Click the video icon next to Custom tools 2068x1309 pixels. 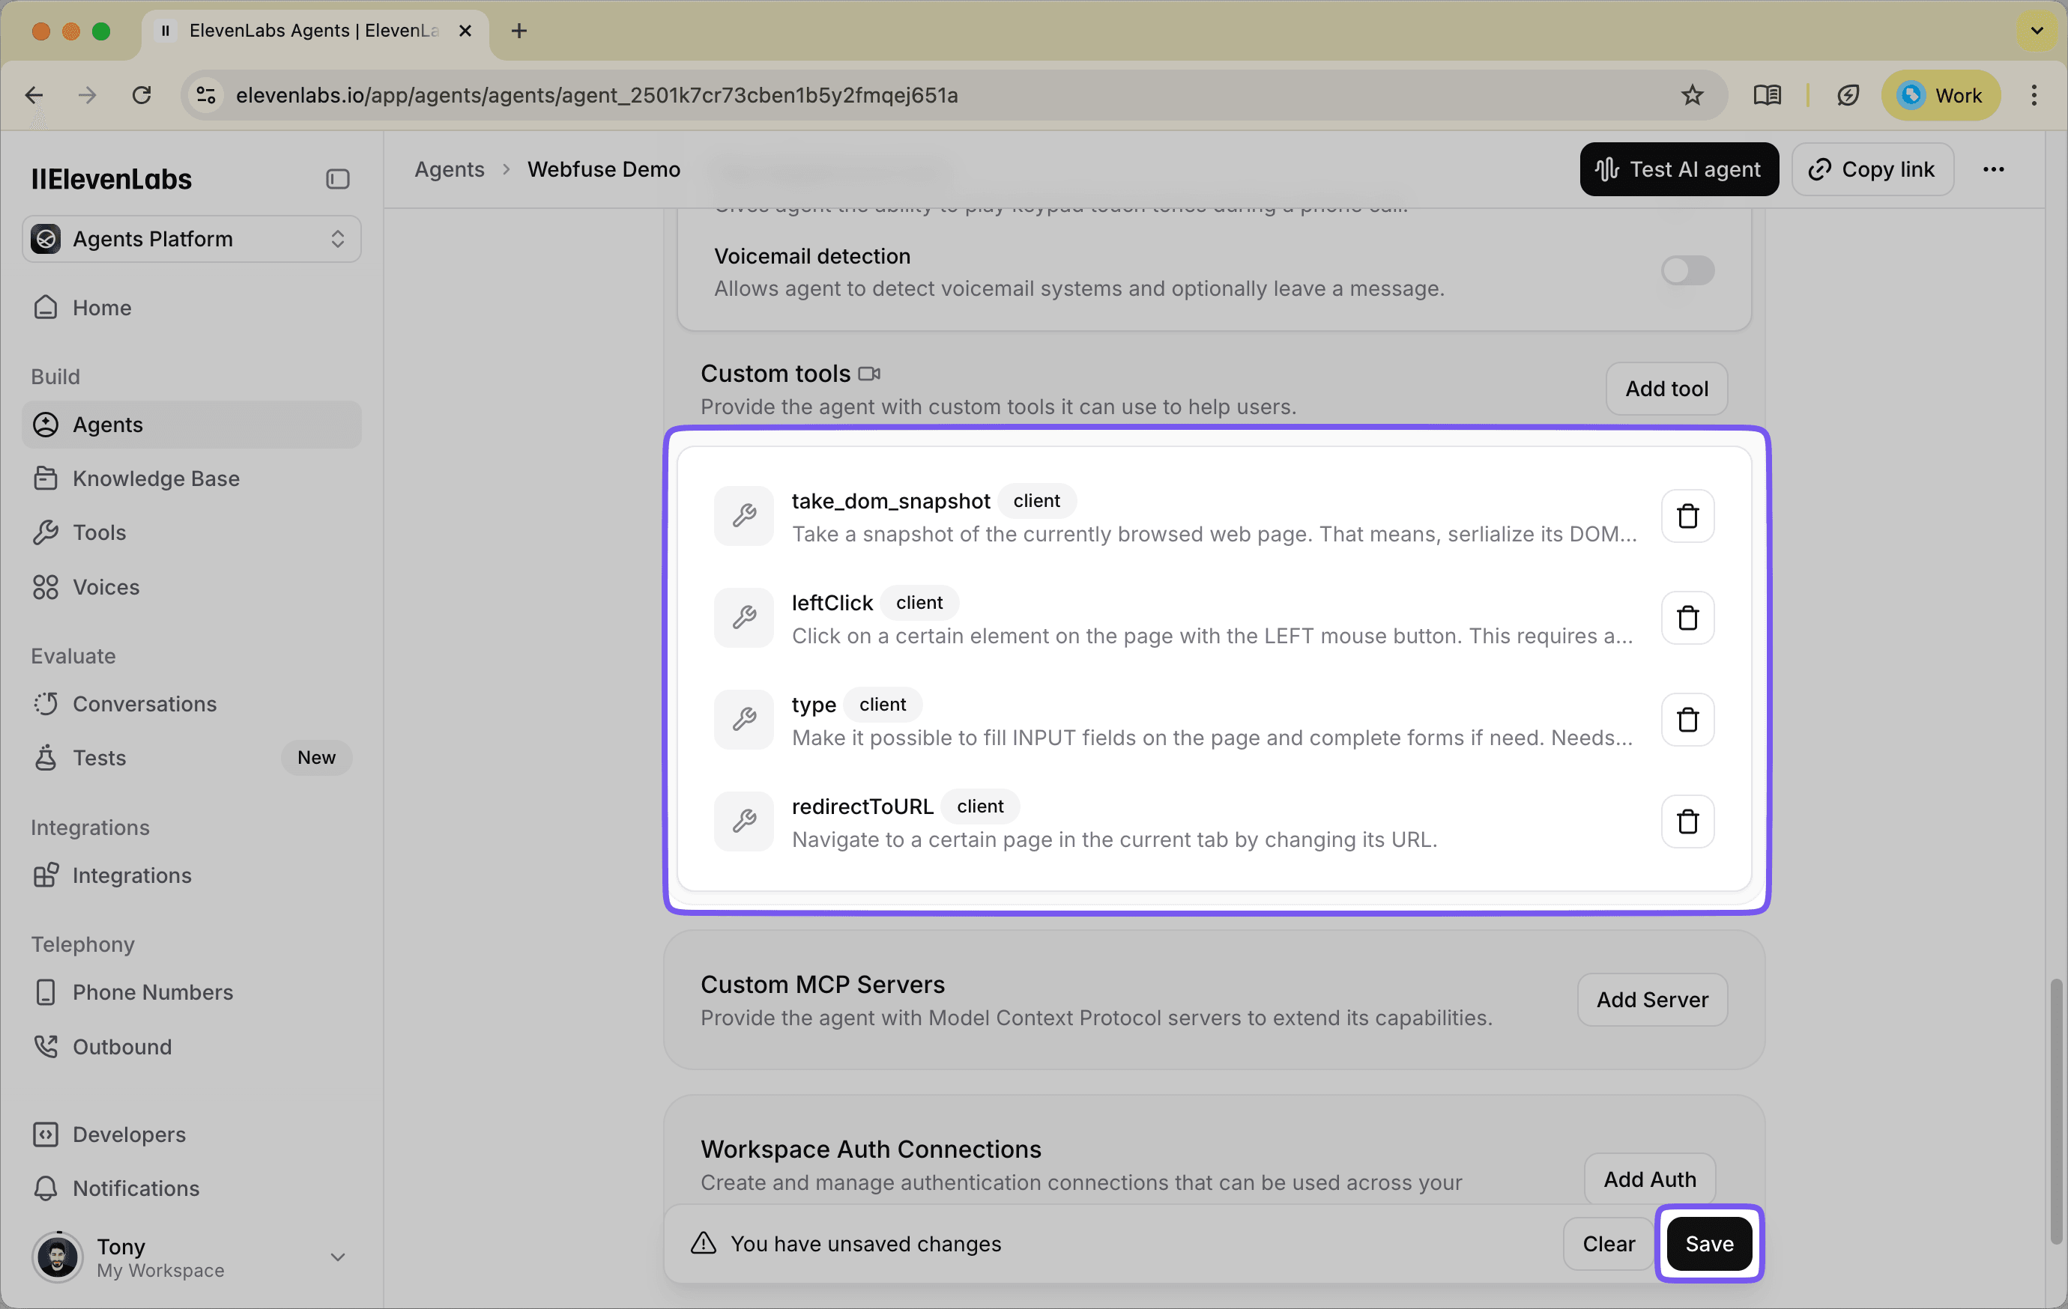coord(869,374)
